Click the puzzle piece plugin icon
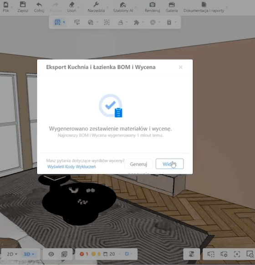Screen dimensions: 255x265 tap(136, 22)
